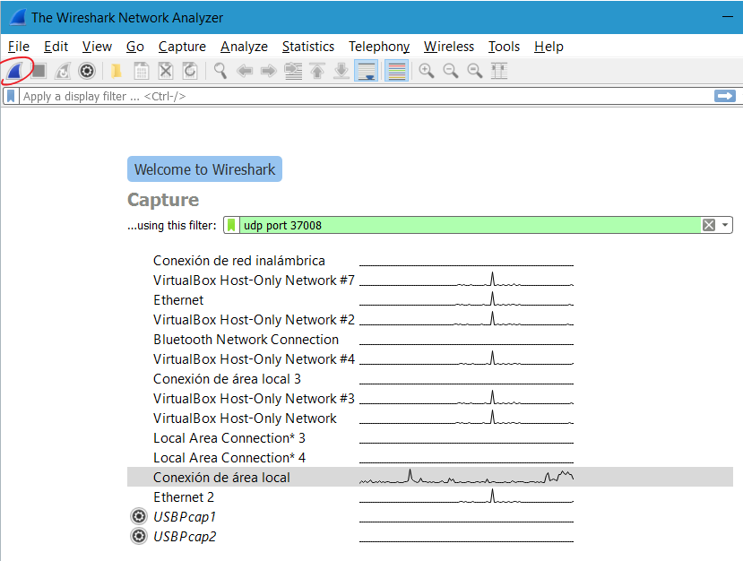This screenshot has height=561, width=743.
Task: Select VirtualBox Host-Only Network #7 interface
Action: pos(254,280)
